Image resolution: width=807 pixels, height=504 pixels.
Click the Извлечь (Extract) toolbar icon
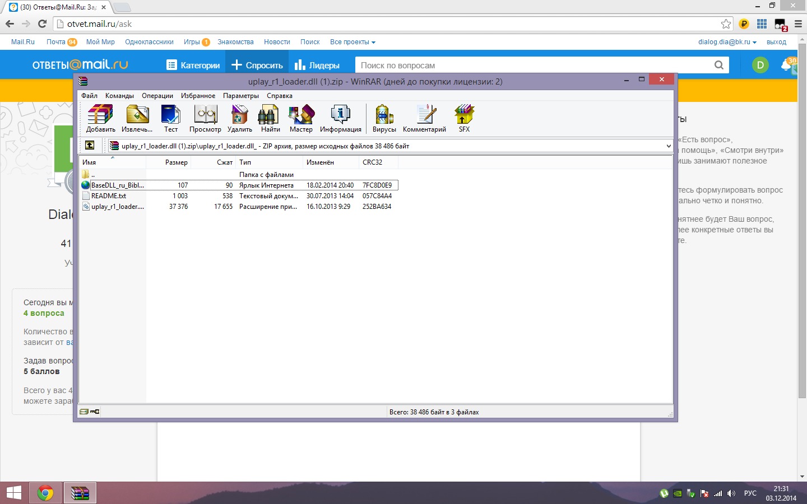(137, 118)
